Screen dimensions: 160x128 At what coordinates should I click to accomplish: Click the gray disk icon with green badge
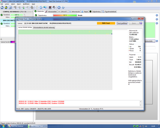23,8
